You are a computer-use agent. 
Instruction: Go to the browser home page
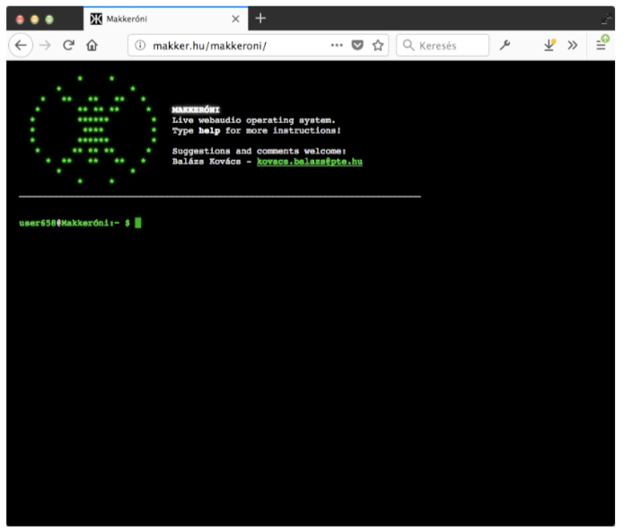92,45
